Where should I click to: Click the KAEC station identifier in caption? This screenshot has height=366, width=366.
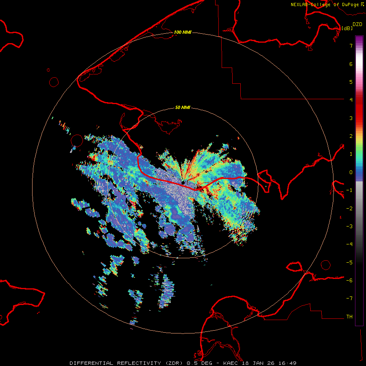[x=231, y=363]
